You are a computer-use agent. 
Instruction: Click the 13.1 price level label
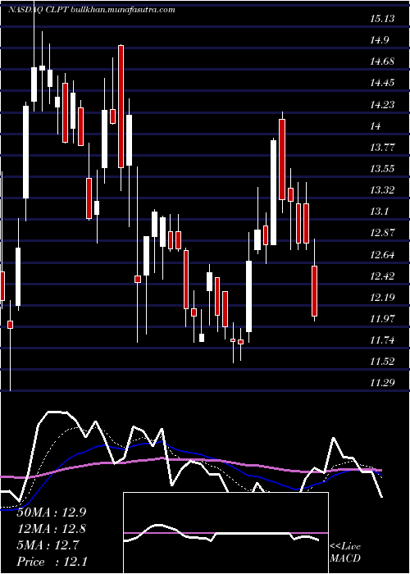(380, 212)
